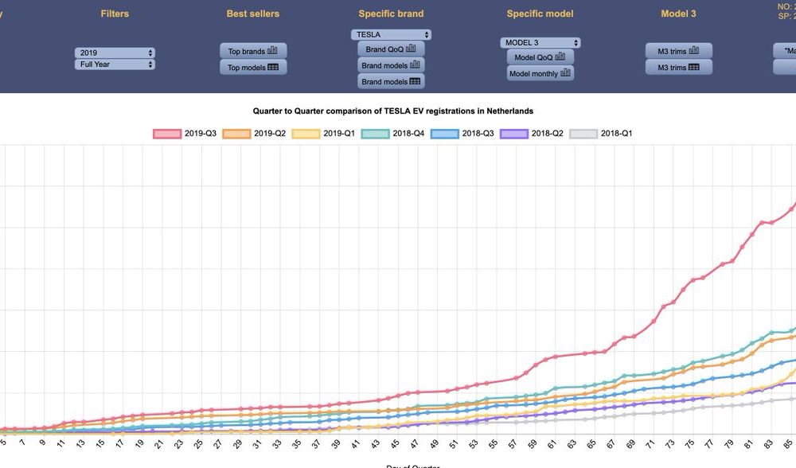Click Brand models bar chart button
Image resolution: width=796 pixels, height=468 pixels.
[x=391, y=65]
